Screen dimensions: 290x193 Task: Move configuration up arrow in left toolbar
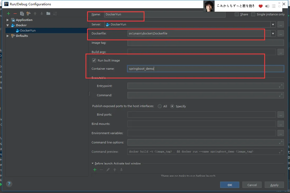[35, 14]
